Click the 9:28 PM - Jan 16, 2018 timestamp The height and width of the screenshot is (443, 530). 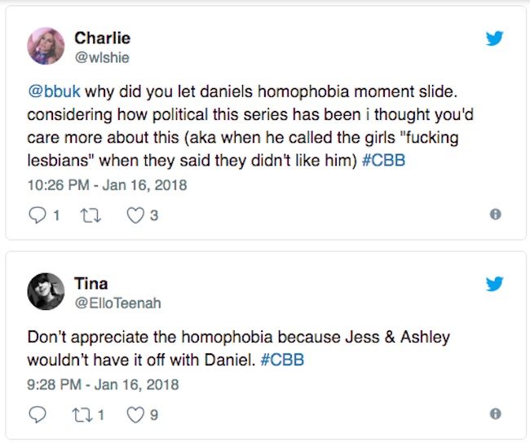(102, 383)
